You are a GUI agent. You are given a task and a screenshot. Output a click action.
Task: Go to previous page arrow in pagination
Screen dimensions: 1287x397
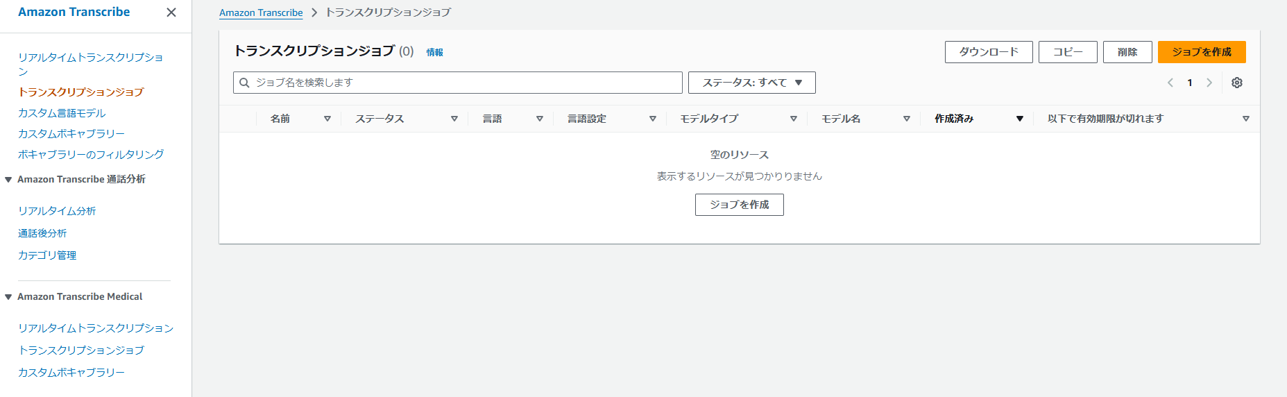1170,83
